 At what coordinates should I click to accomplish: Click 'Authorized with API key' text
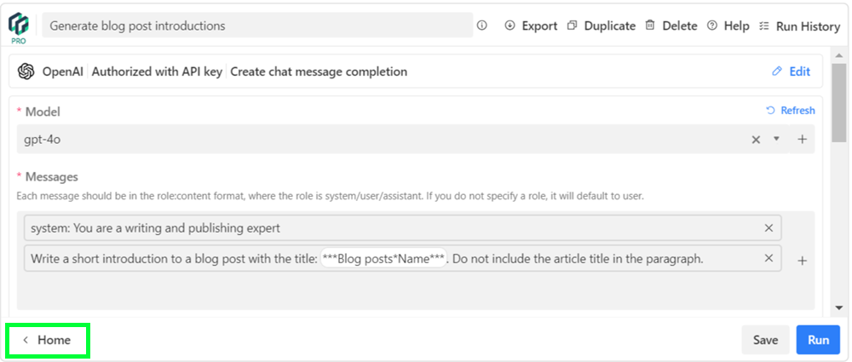(157, 72)
